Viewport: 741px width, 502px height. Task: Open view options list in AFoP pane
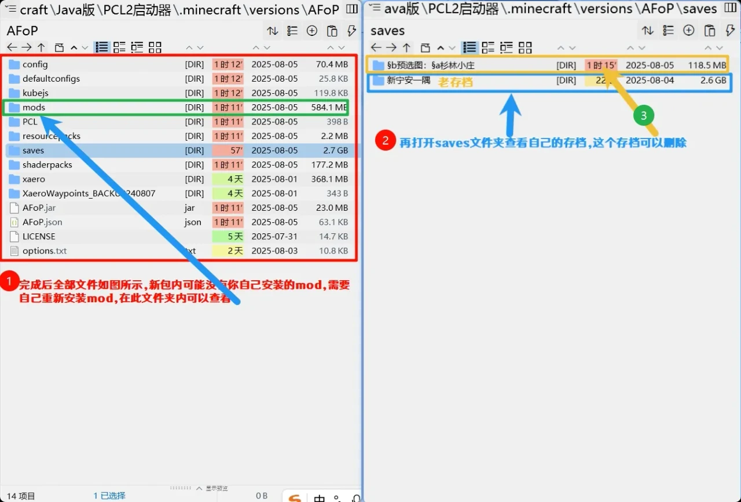pos(292,31)
